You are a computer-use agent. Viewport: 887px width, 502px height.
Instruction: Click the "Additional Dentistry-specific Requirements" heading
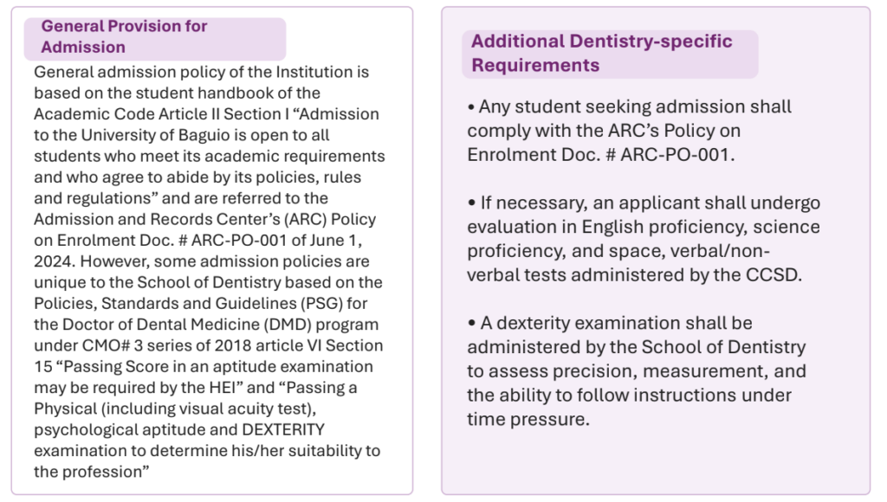pyautogui.click(x=601, y=53)
